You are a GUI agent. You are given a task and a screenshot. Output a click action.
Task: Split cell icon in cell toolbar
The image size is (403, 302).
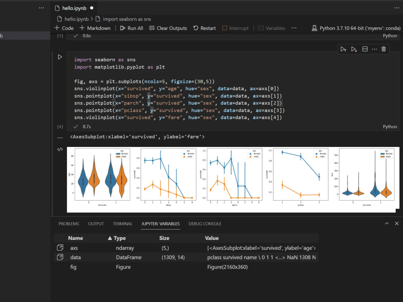click(x=365, y=49)
